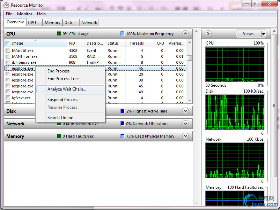Viewport: 280px width, 210px height.
Task: Click the Network activity graph
Action: pos(235,160)
